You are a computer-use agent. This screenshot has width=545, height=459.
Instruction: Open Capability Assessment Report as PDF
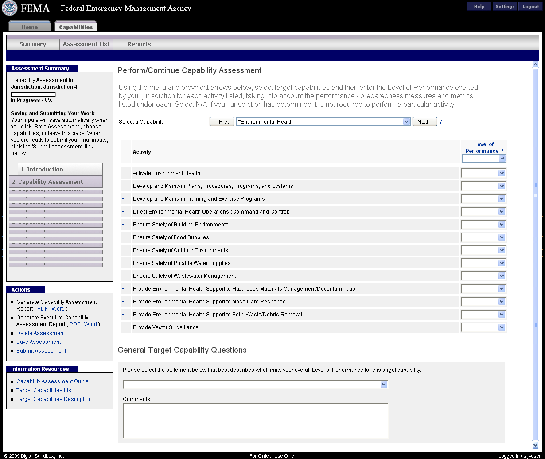[x=43, y=309]
